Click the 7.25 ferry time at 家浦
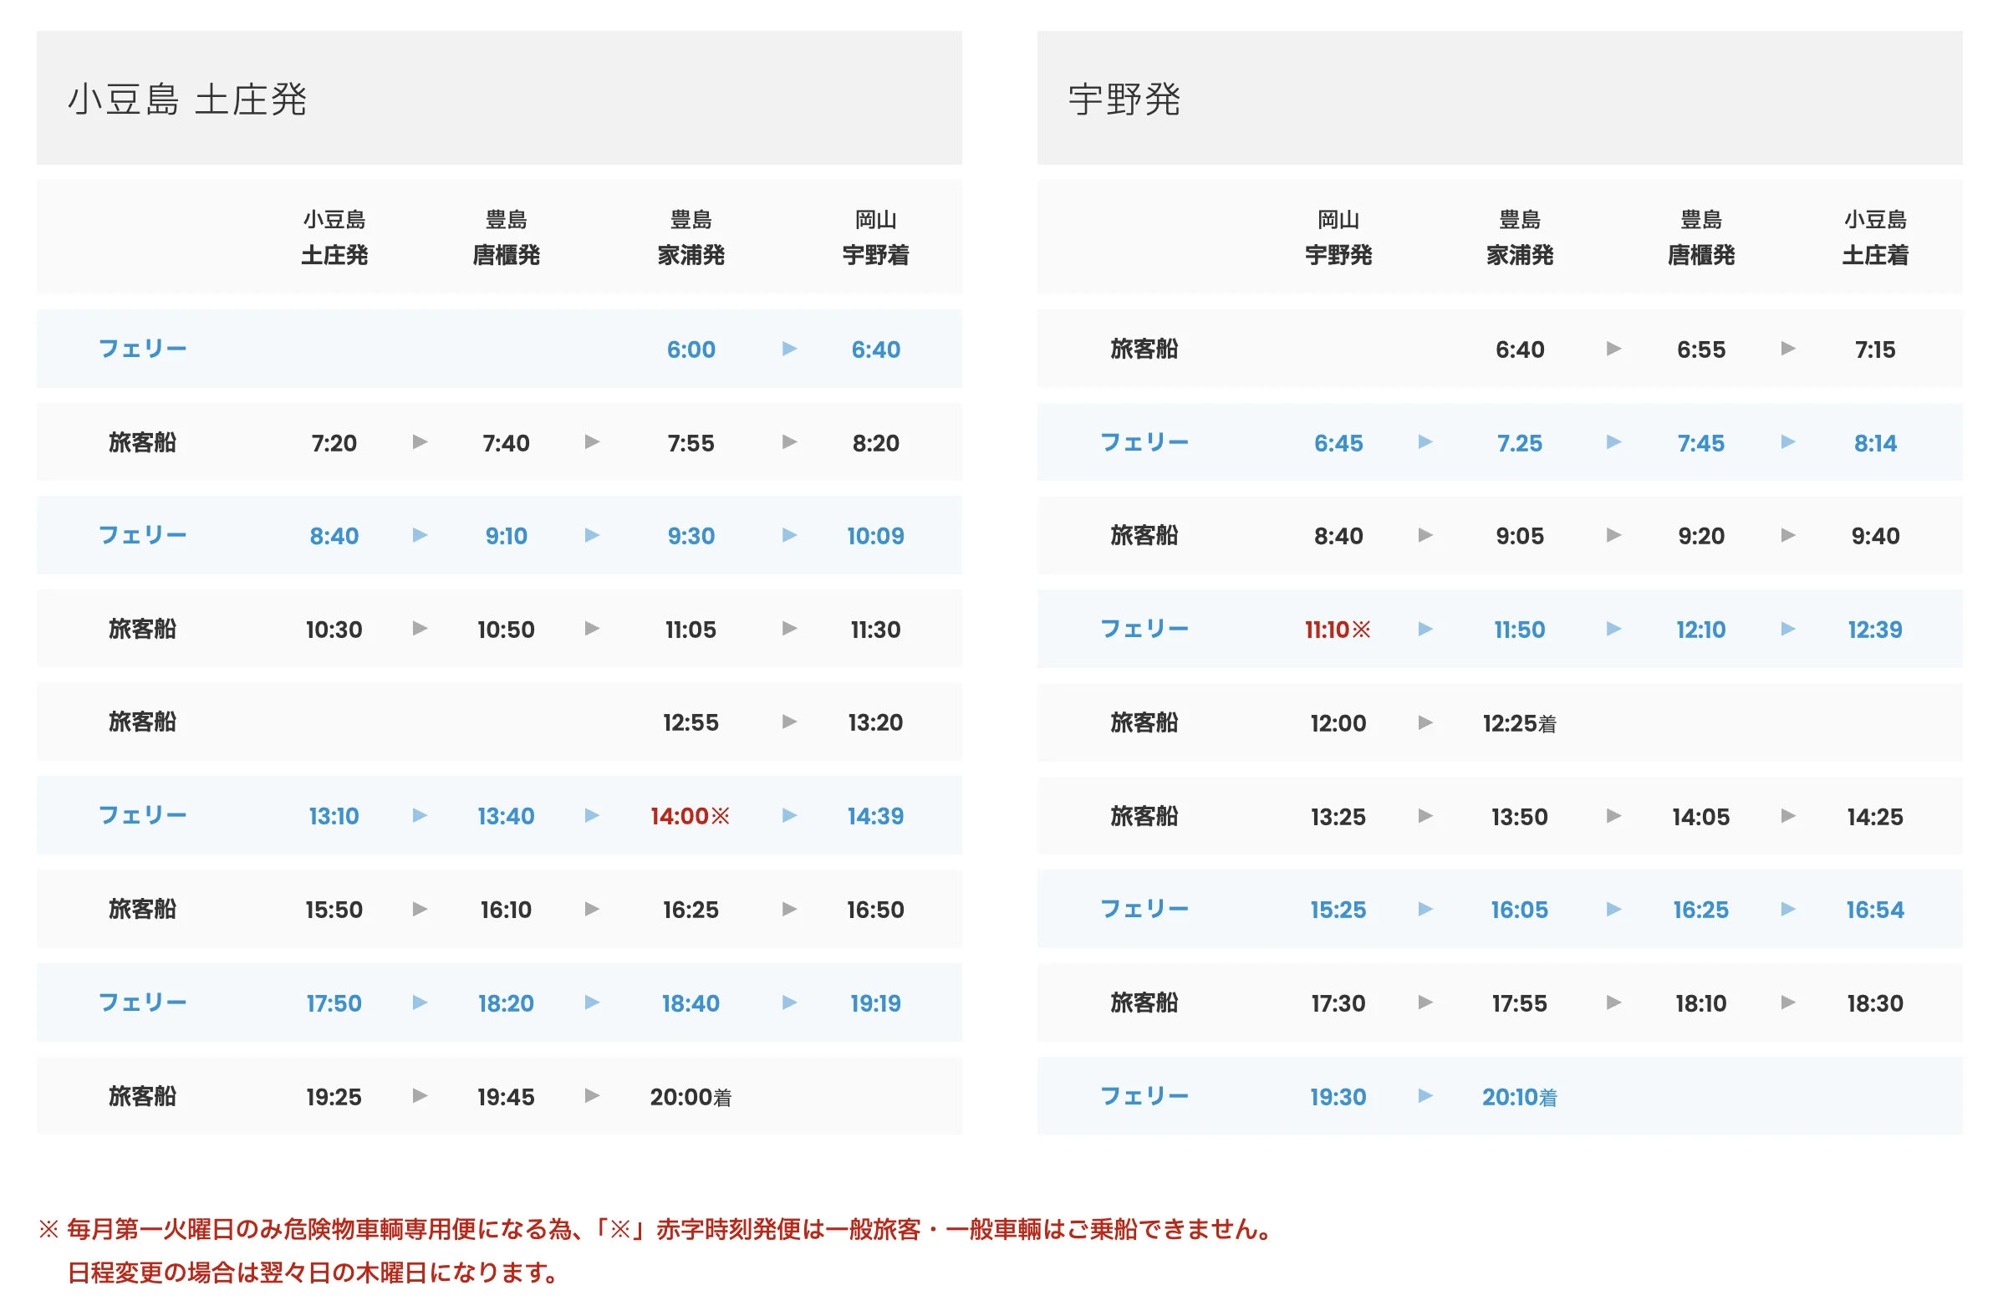 pyautogui.click(x=1520, y=442)
